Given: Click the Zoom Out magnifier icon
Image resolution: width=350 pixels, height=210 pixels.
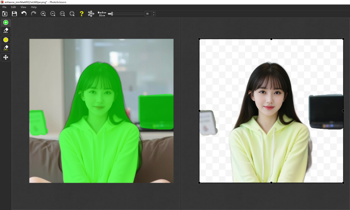Looking at the screenshot, I should [53, 14].
